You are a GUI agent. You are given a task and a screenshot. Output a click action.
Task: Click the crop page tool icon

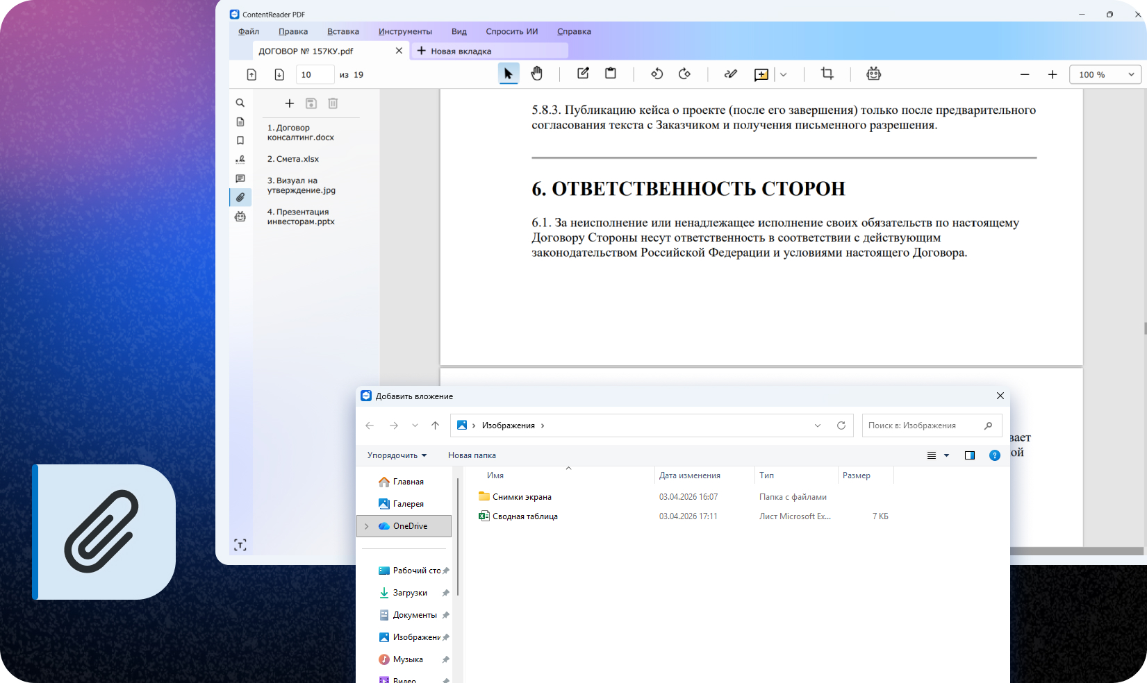827,74
